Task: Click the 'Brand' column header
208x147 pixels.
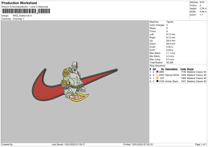Action: pos(190,69)
